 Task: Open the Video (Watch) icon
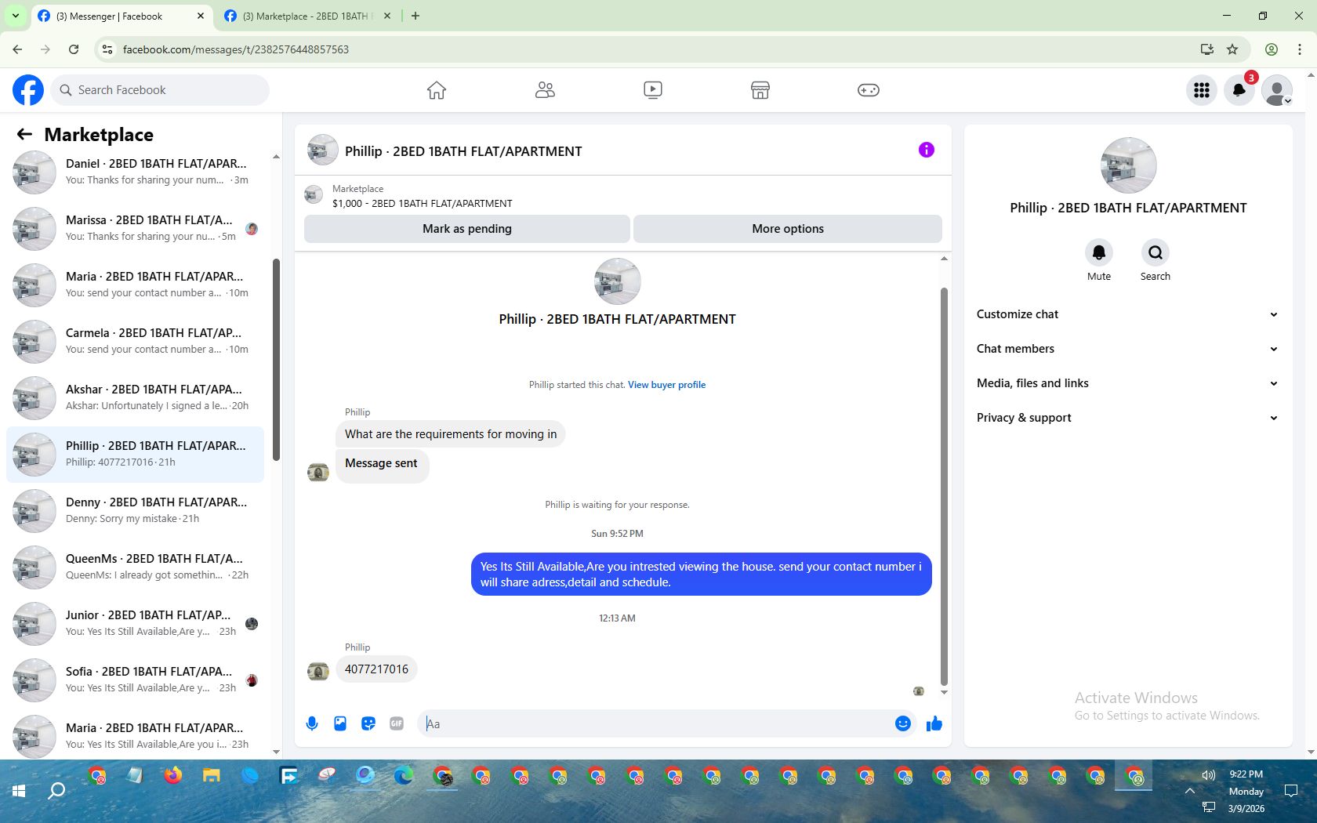653,90
